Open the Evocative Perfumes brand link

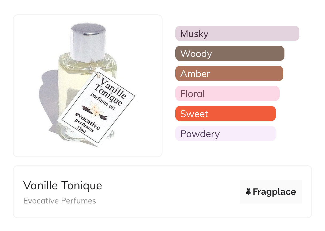point(60,201)
